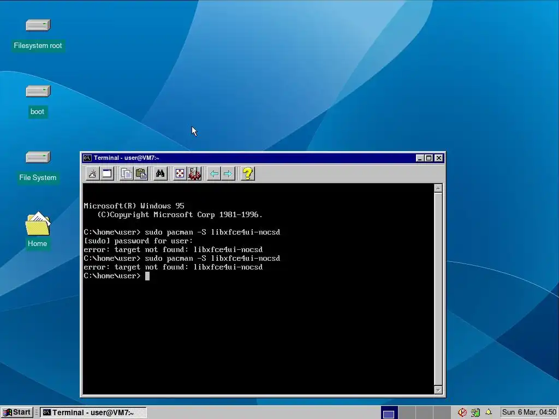Click the Terminal - user@VM7 taskbar button
Viewport: 559px width, 419px height.
click(x=93, y=412)
